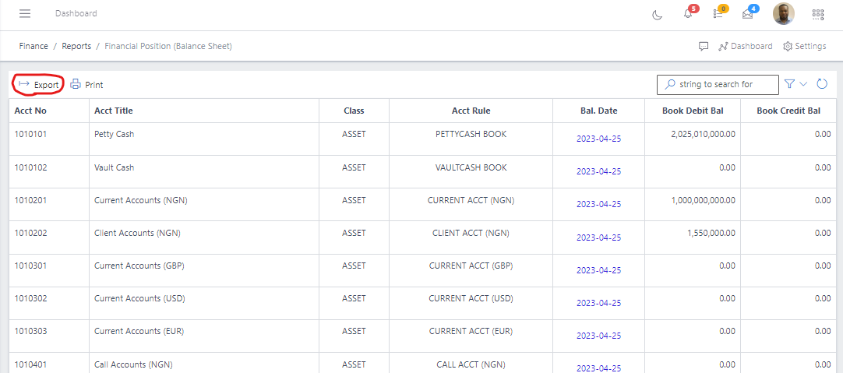The width and height of the screenshot is (843, 373).
Task: Navigate to Reports breadcrumb
Action: tap(76, 46)
